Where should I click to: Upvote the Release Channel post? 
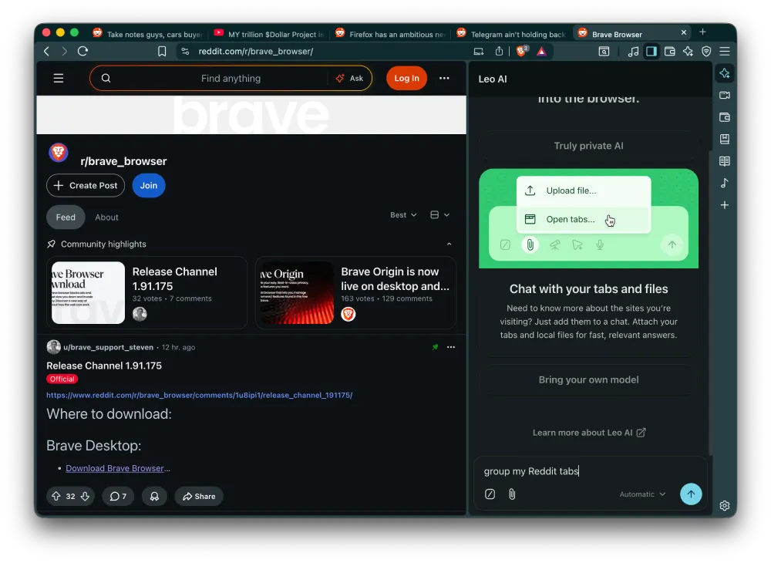(56, 496)
